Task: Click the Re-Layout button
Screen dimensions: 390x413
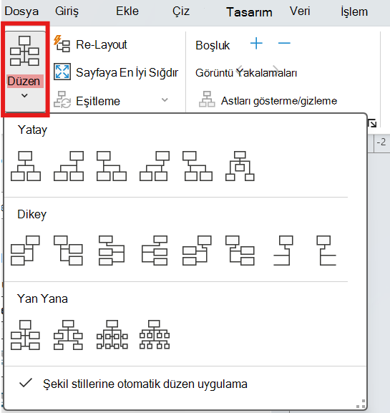Action: (90, 44)
